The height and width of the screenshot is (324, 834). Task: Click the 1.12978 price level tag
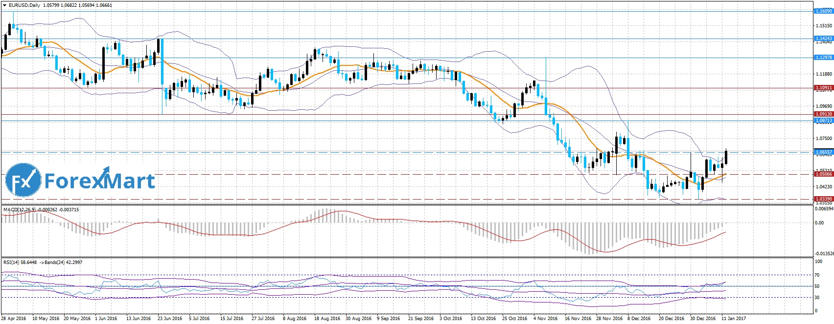[x=823, y=58]
